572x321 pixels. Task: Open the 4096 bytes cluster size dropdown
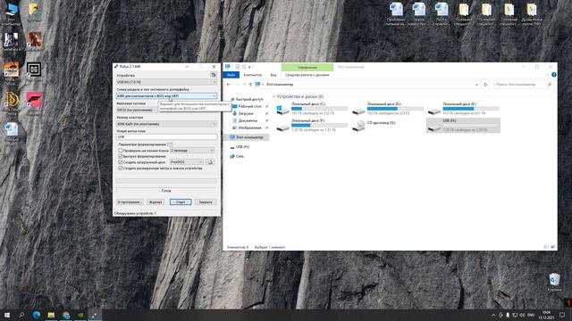coord(166,124)
